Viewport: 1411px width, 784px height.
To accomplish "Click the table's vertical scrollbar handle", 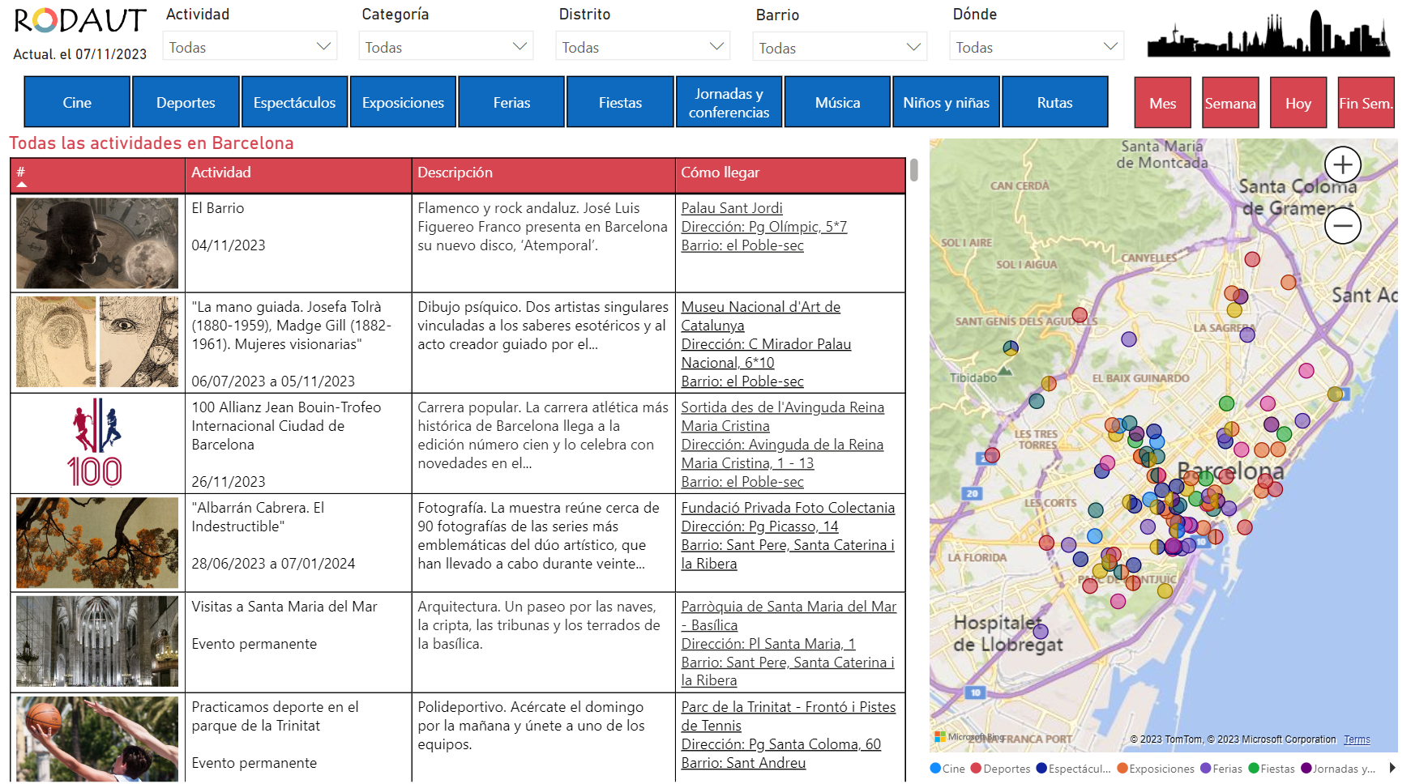I will [x=913, y=170].
